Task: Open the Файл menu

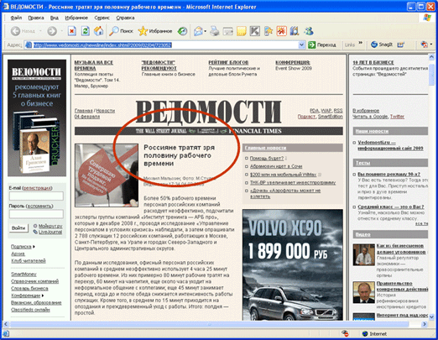Action: click(16, 18)
